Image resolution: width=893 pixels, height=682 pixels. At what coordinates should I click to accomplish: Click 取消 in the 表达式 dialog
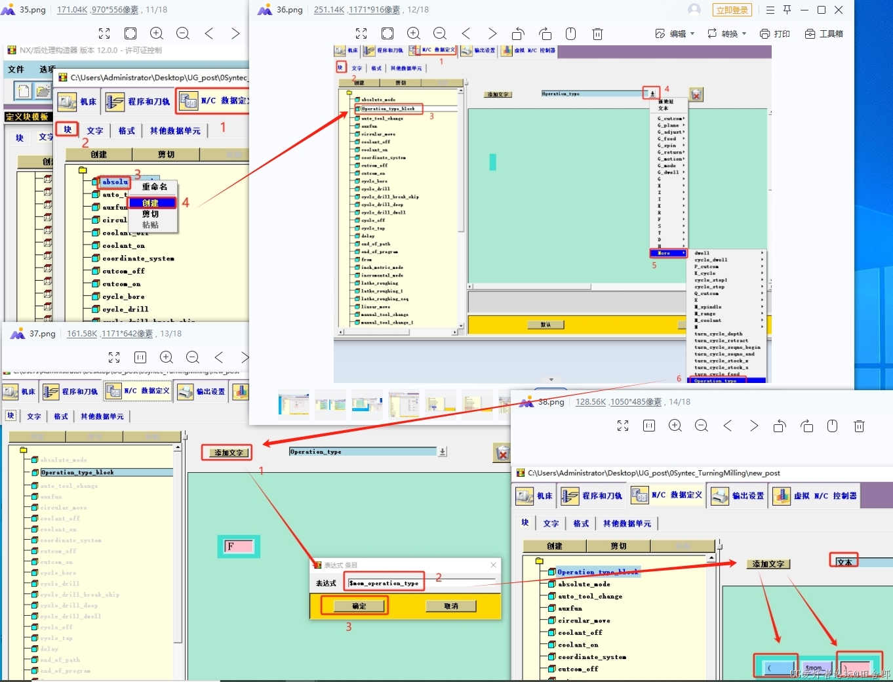451,606
